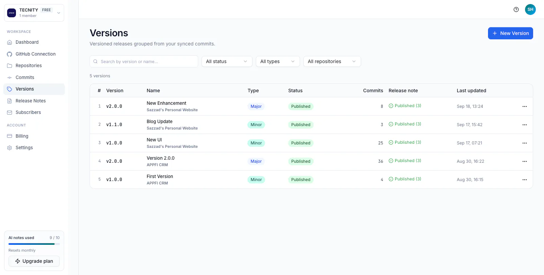Click the Repositories folder icon
The width and height of the screenshot is (544, 275).
pyautogui.click(x=10, y=66)
